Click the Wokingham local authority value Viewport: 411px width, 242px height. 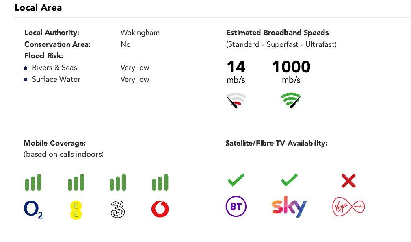tap(140, 33)
